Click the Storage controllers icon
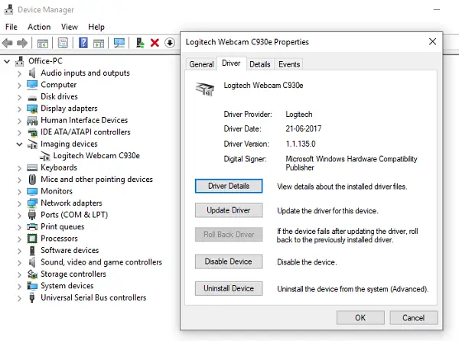This screenshot has height=341, width=459. coord(32,274)
